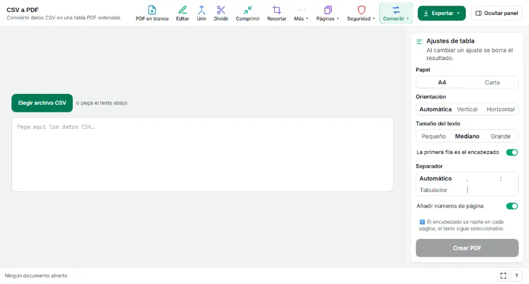The image size is (529, 284).
Task: Focus the CSV data paste text area
Action: tap(203, 155)
